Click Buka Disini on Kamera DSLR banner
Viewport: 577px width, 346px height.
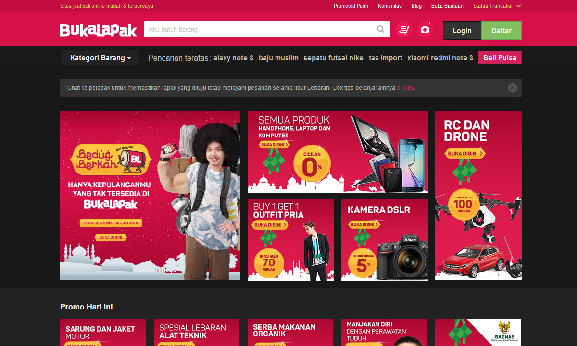click(x=364, y=224)
